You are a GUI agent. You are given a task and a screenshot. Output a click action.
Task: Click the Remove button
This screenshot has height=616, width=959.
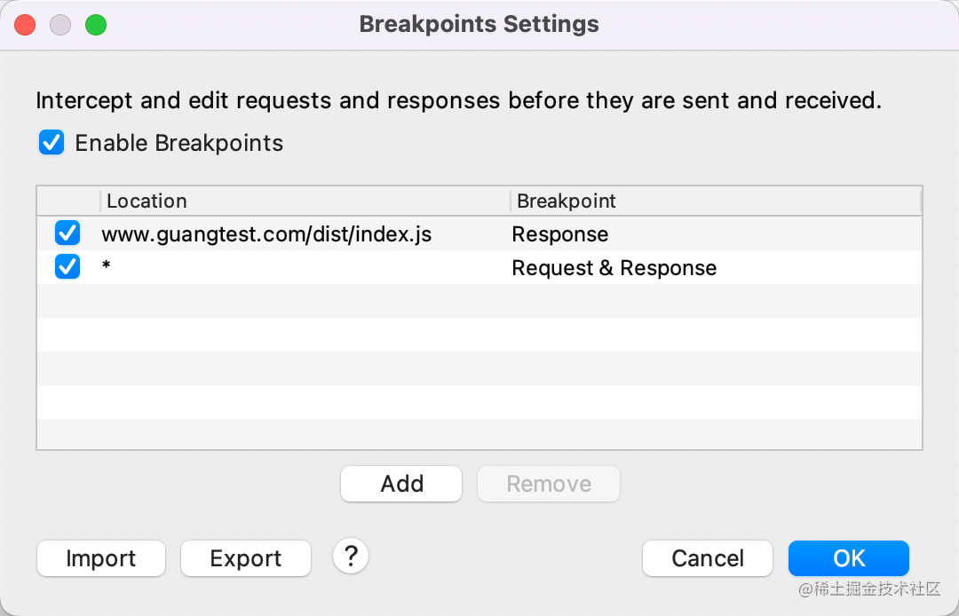(x=549, y=484)
